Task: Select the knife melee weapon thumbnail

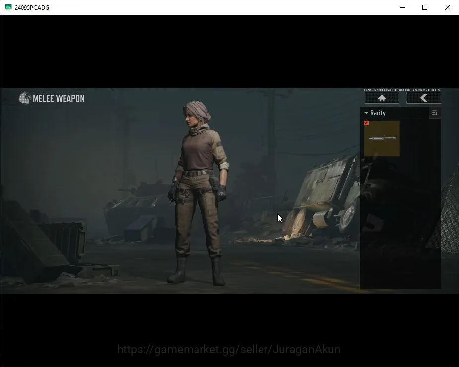Action: [382, 138]
